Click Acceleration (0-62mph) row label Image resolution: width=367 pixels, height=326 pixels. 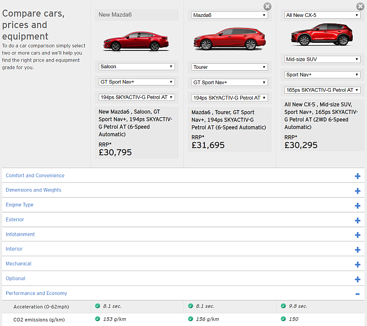coord(41,307)
